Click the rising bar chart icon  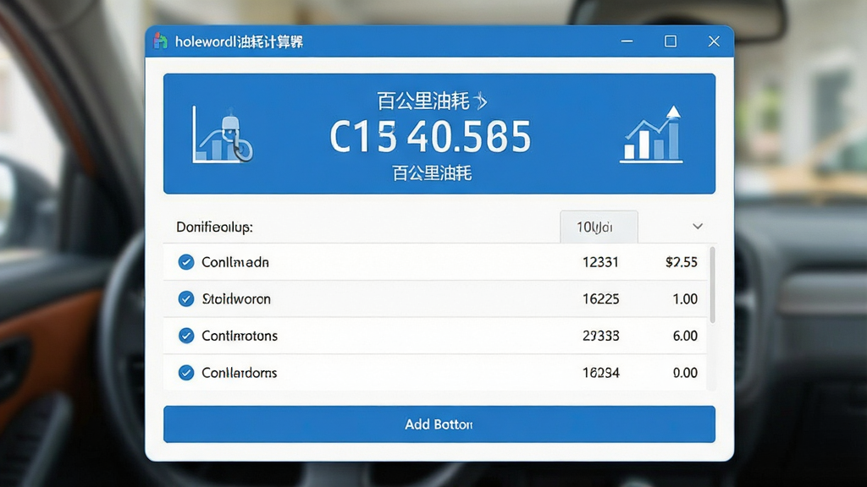651,134
